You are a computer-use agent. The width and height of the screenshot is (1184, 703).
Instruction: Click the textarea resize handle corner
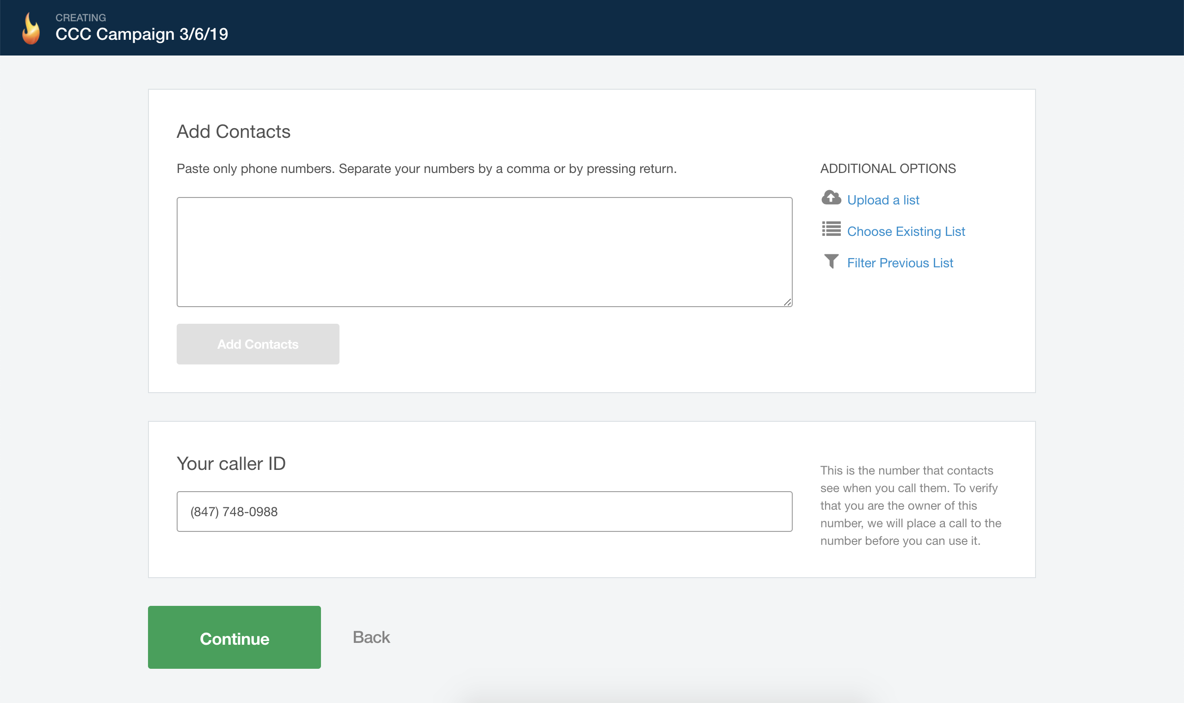[787, 302]
